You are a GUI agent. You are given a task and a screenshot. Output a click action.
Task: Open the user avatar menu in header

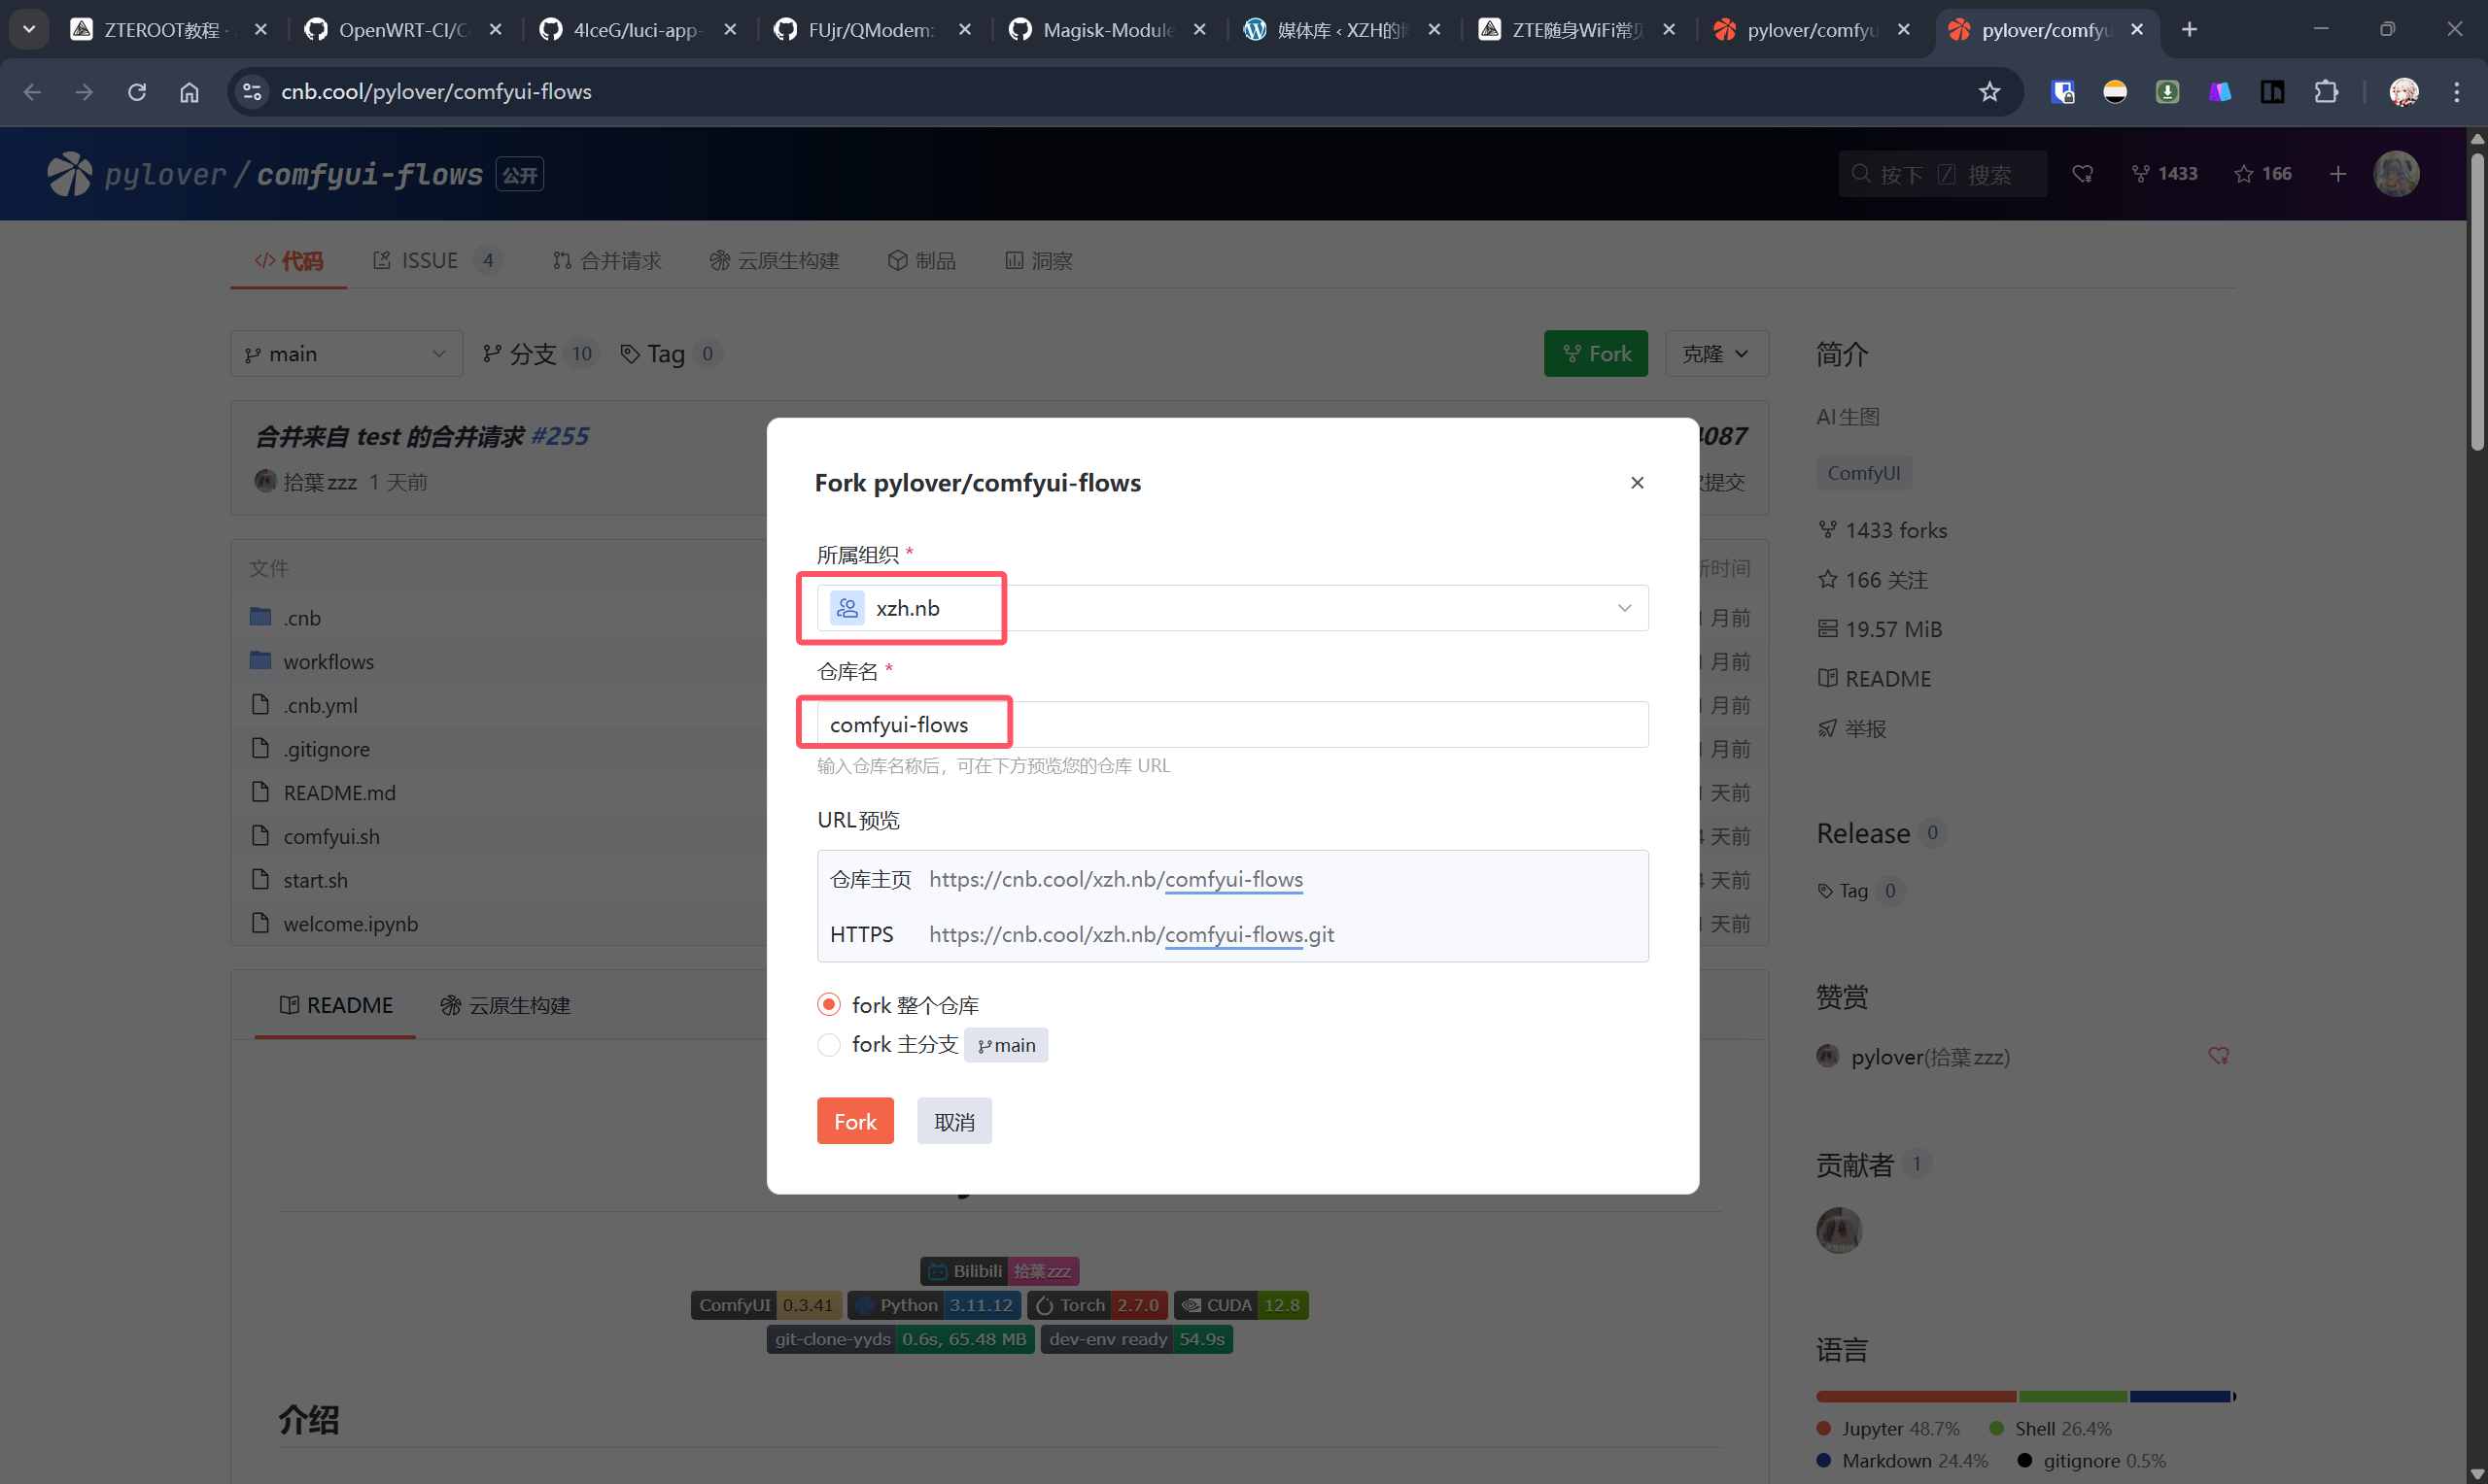click(x=2396, y=174)
